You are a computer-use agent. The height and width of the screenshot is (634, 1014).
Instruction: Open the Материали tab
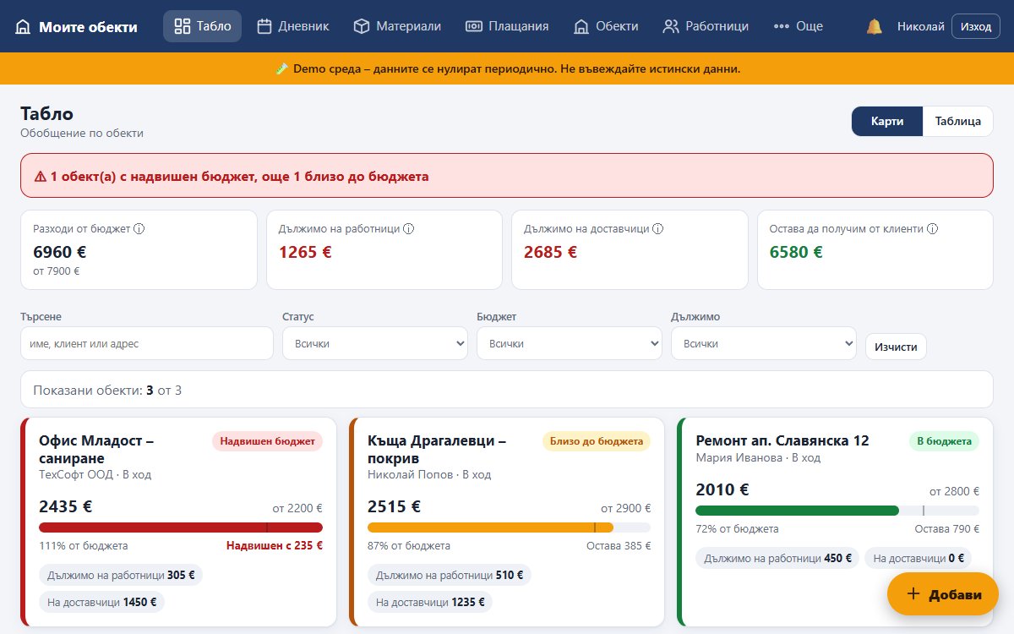coord(397,26)
